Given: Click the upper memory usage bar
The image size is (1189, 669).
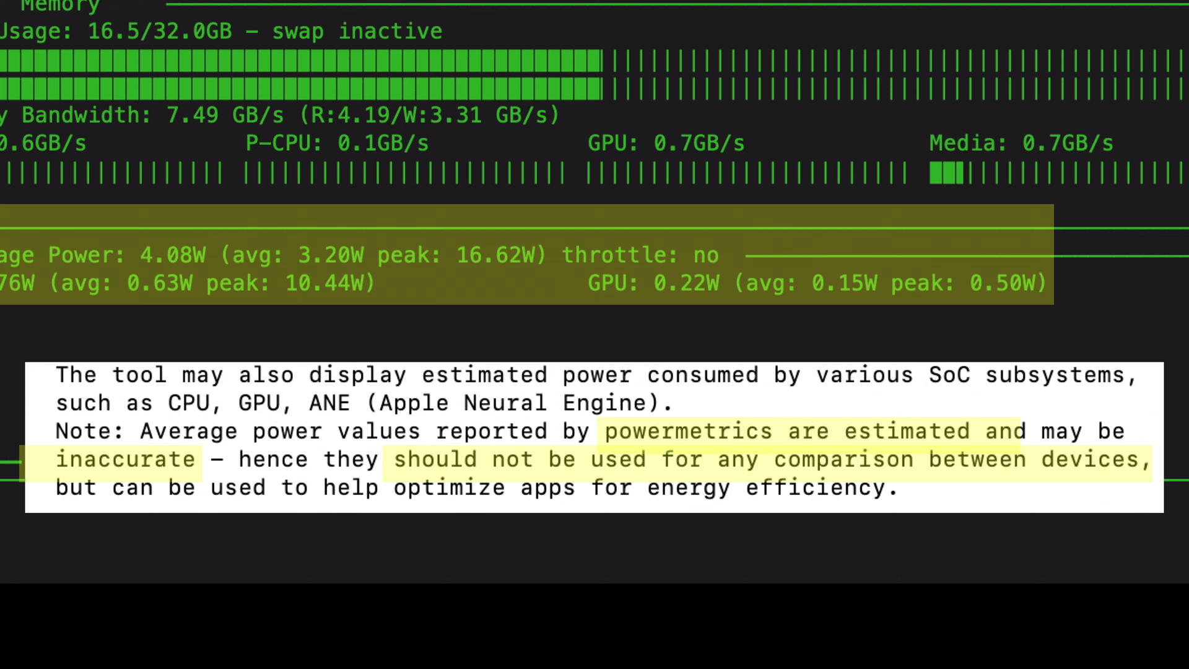Looking at the screenshot, I should (593, 61).
